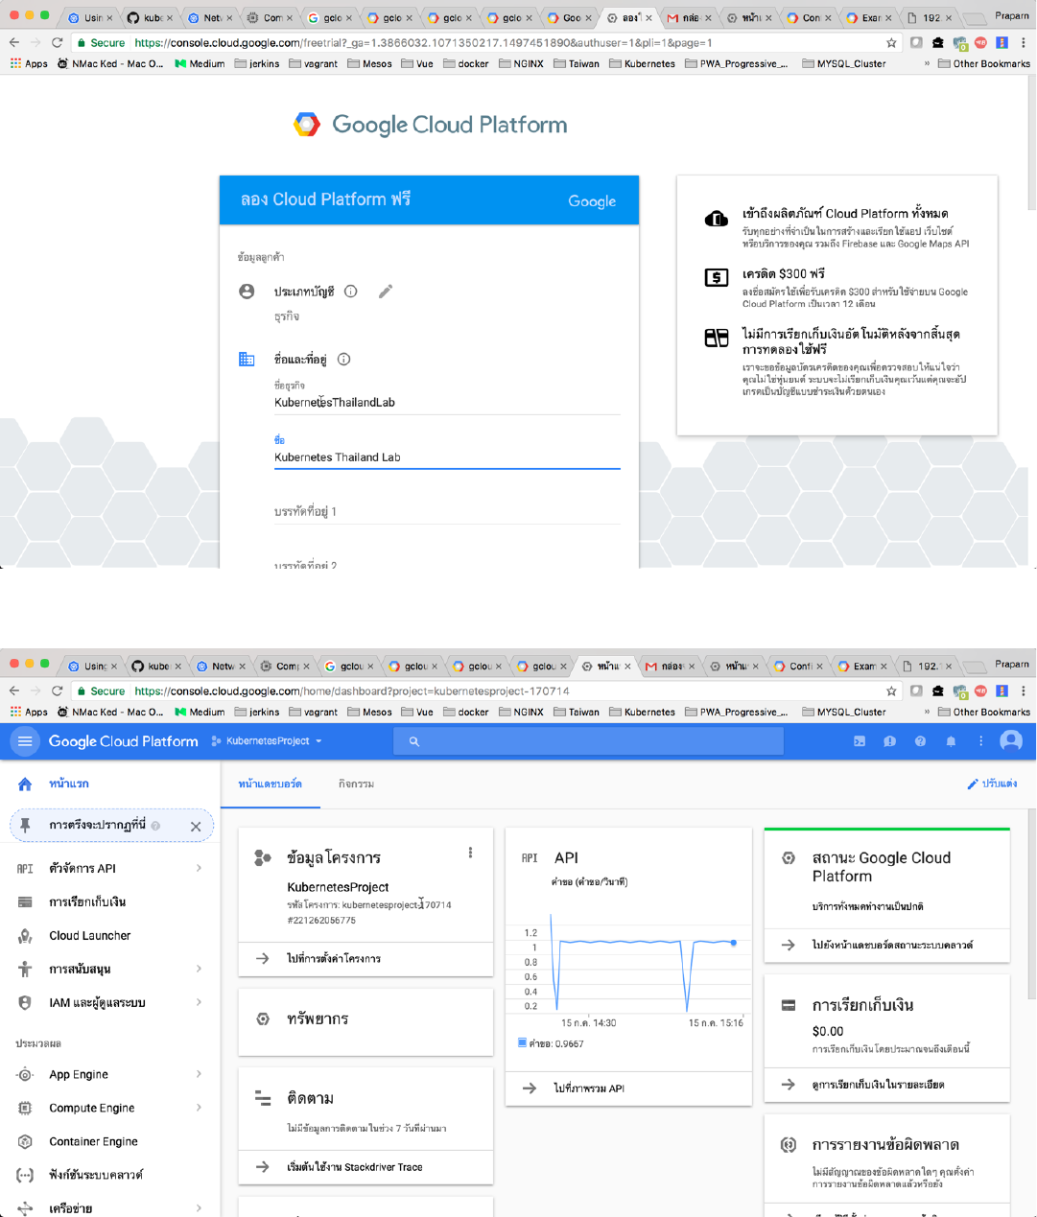This screenshot has width=1037, height=1217.
Task: Reload the free trial window page
Action: coord(58,43)
